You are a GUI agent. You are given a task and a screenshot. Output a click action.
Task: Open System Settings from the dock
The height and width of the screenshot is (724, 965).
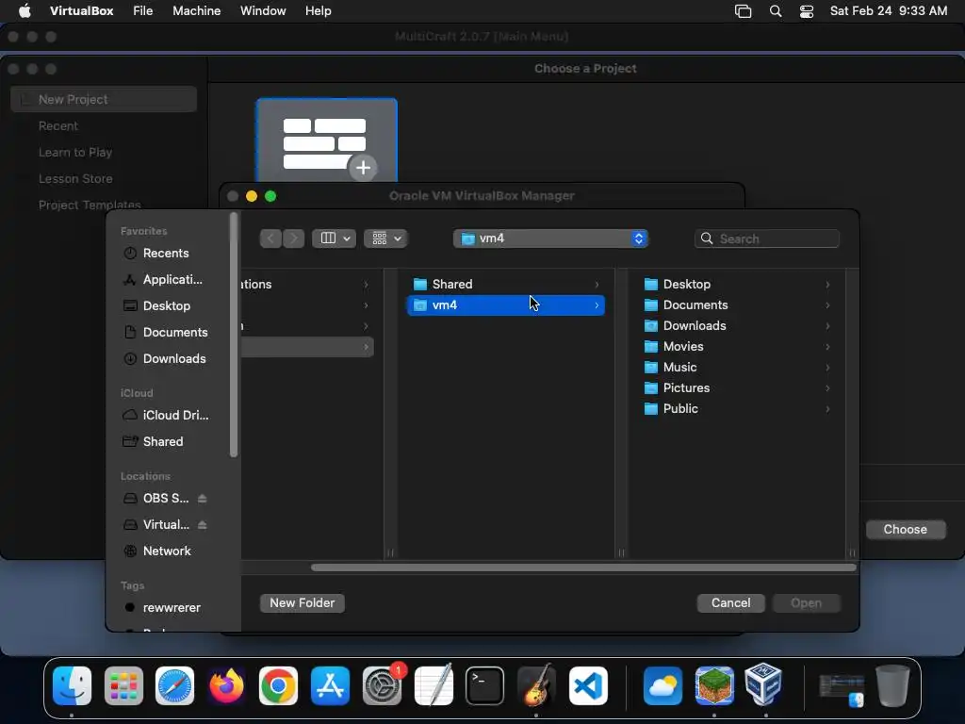(x=382, y=685)
